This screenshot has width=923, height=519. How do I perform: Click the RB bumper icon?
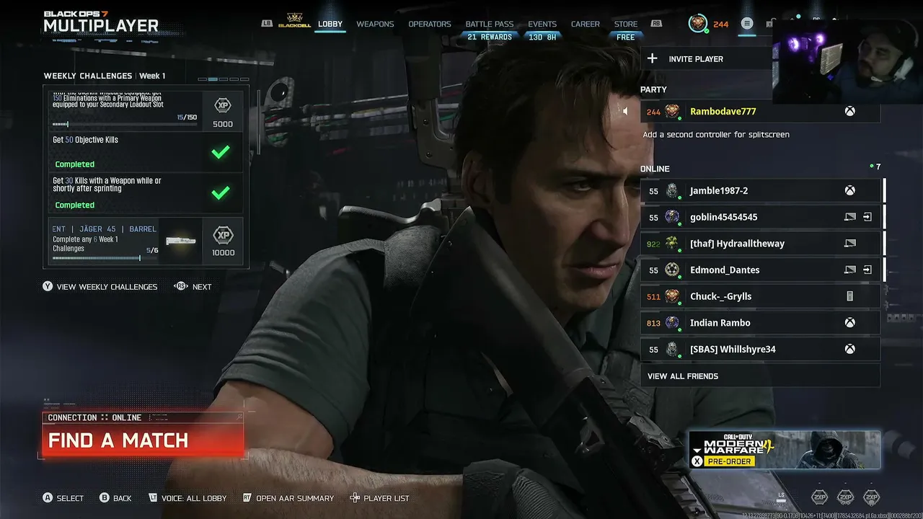[x=656, y=24]
